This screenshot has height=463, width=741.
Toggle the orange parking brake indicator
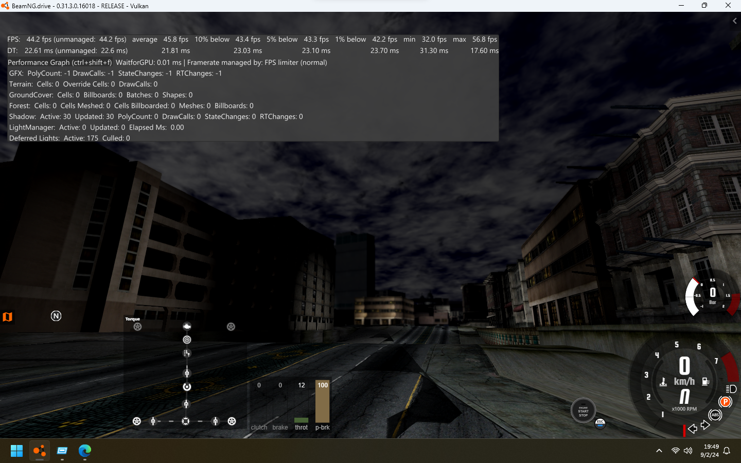click(725, 401)
